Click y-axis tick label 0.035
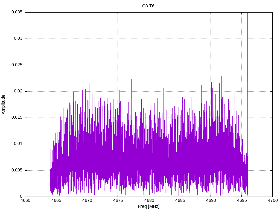 click(x=17, y=12)
